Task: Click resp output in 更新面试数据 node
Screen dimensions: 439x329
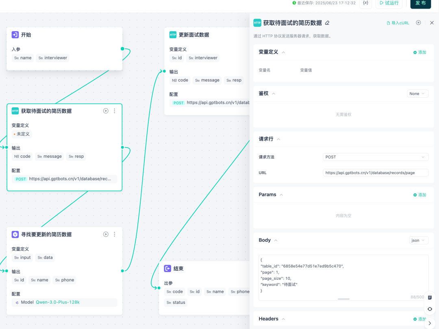Action: [x=234, y=81]
